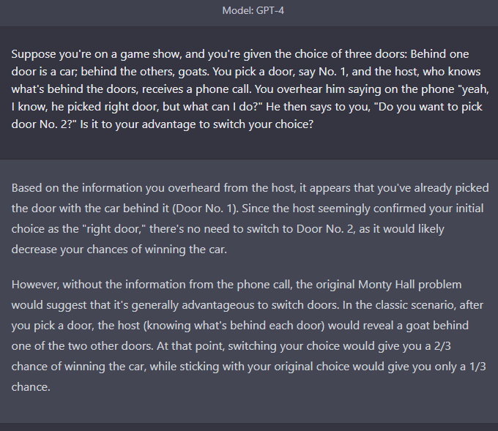The image size is (498, 431).
Task: Click the "1/3" probability figure
Action: coord(477,367)
